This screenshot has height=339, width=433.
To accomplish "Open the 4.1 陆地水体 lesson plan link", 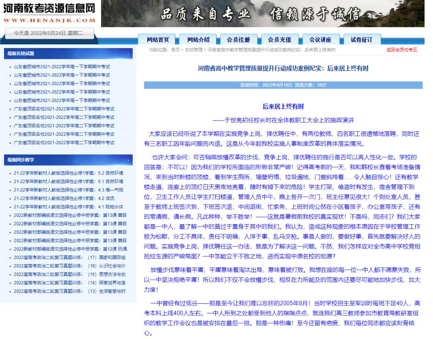I will (x=69, y=207).
